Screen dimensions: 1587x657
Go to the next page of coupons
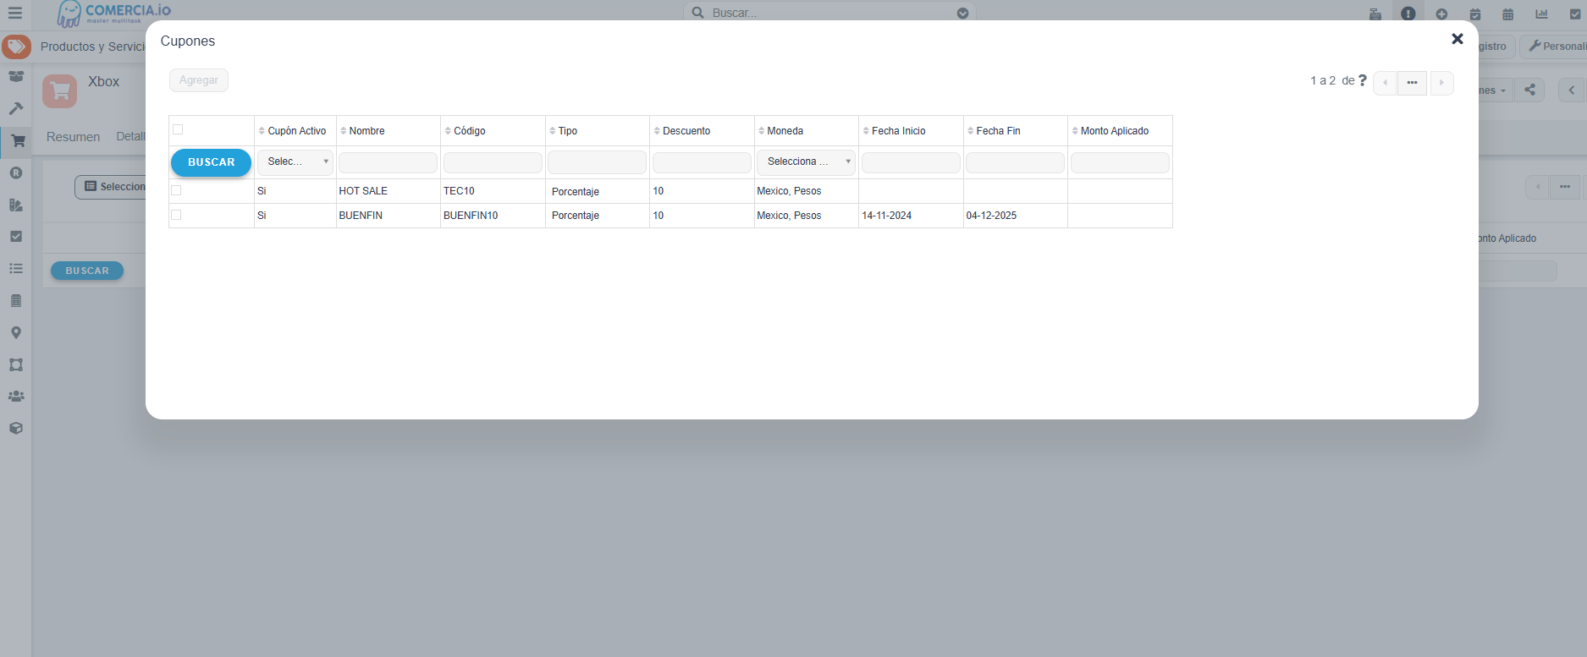tap(1441, 83)
